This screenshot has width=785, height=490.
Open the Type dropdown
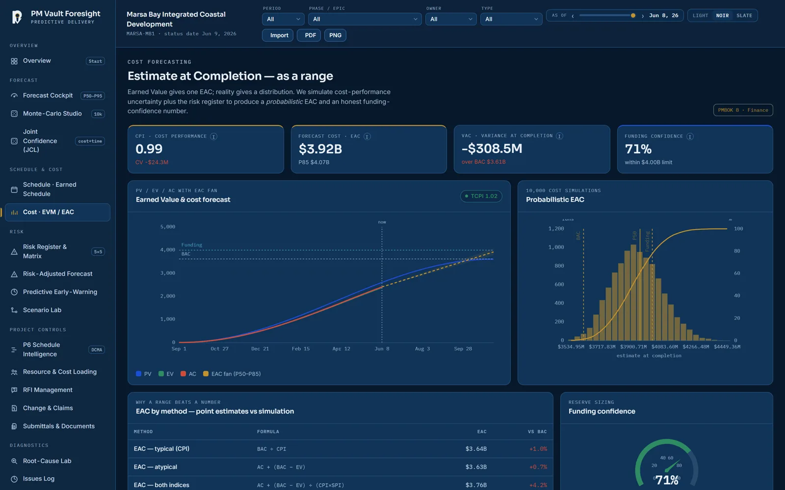pyautogui.click(x=511, y=19)
